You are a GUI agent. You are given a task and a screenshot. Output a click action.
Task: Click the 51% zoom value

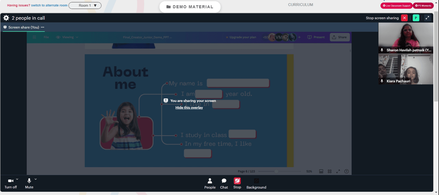[309, 171]
